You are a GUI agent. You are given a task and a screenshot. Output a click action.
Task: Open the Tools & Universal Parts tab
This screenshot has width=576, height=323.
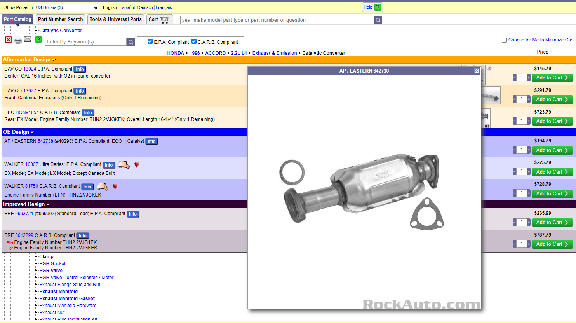pyautogui.click(x=116, y=19)
